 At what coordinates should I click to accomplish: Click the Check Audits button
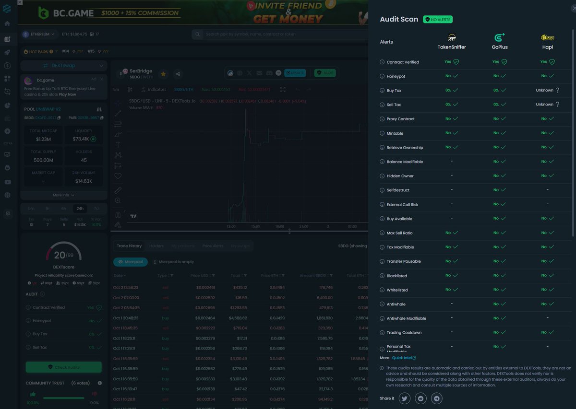[64, 367]
